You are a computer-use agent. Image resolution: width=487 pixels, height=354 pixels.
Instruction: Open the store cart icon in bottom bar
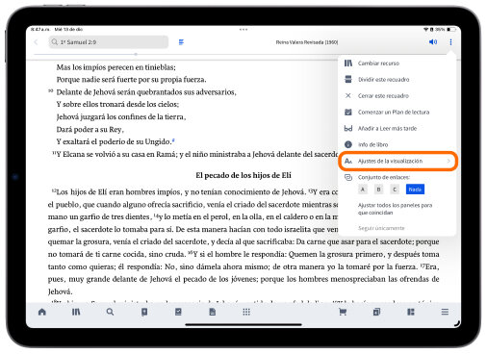point(343,312)
